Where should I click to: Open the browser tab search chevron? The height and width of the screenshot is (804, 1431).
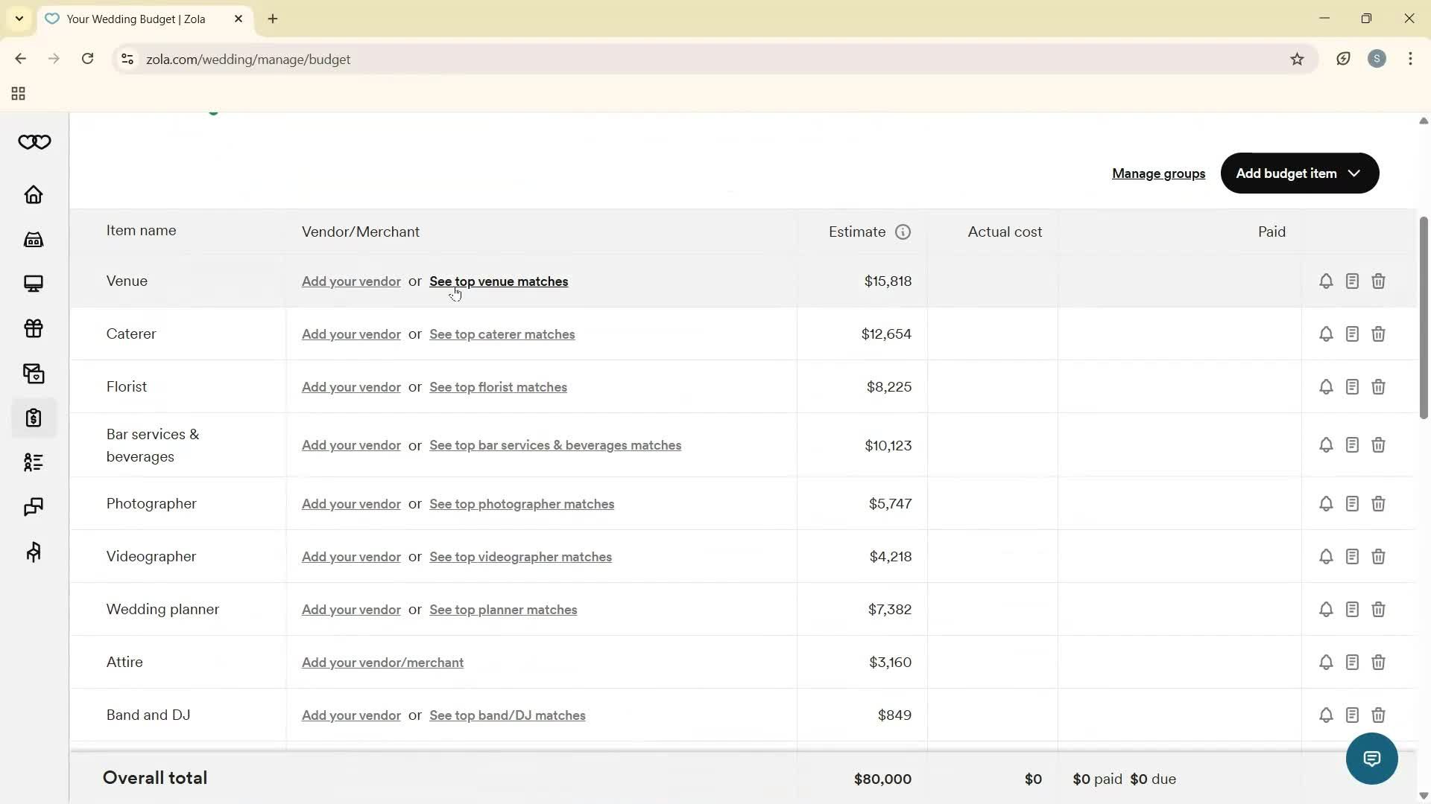(19, 19)
